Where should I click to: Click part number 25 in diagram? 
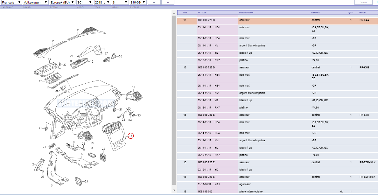point(103,149)
